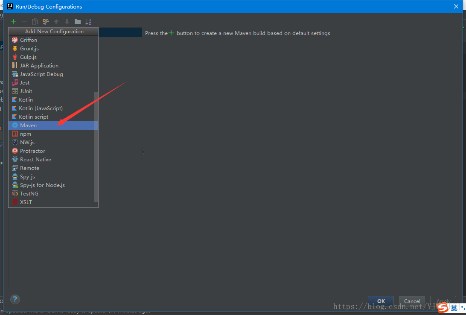Viewport: 466px width, 315px height.
Task: Select the JUnit icon
Action: pos(15,91)
